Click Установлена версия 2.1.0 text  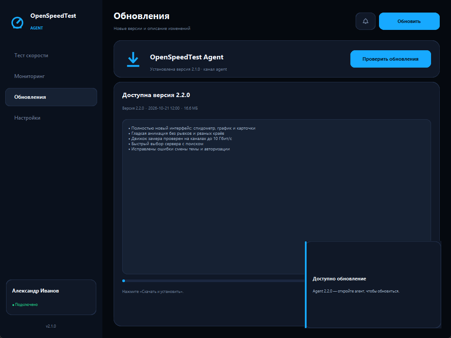tap(188, 69)
